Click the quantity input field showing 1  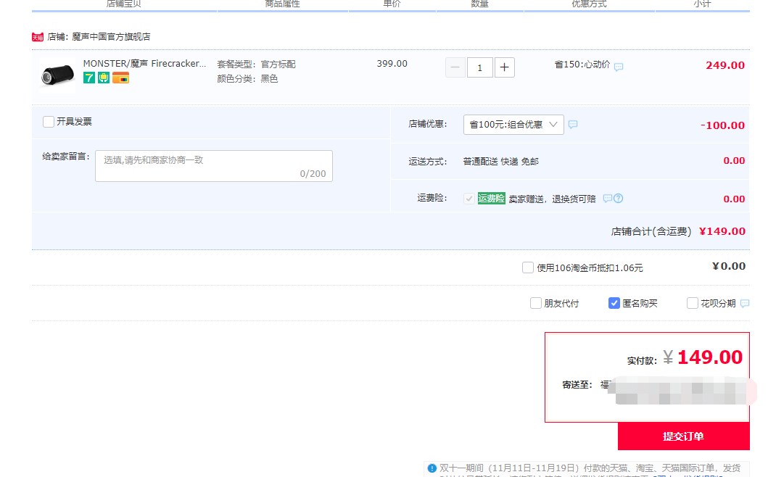tap(479, 67)
